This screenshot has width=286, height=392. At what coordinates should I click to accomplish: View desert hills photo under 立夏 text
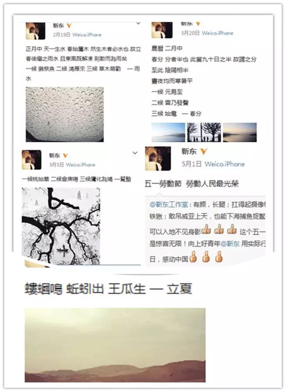click(x=115, y=345)
